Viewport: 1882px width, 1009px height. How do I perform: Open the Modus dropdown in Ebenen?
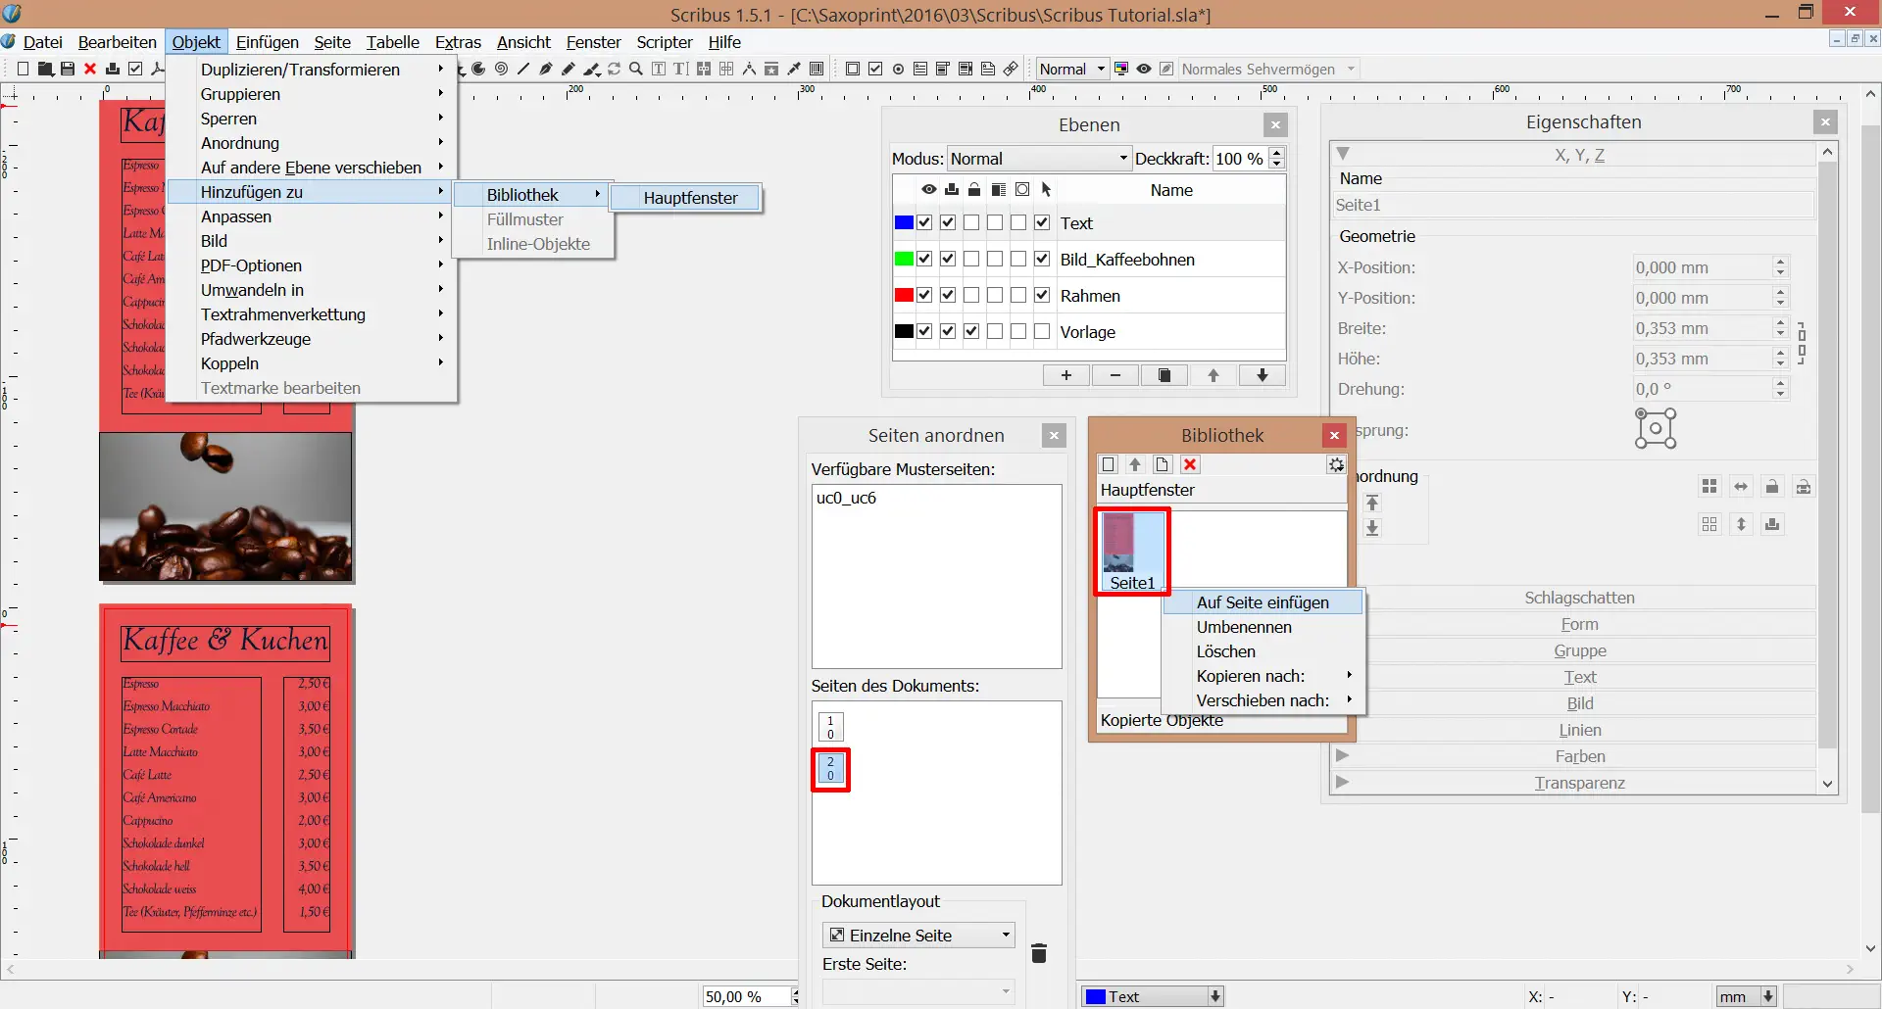(x=1038, y=158)
